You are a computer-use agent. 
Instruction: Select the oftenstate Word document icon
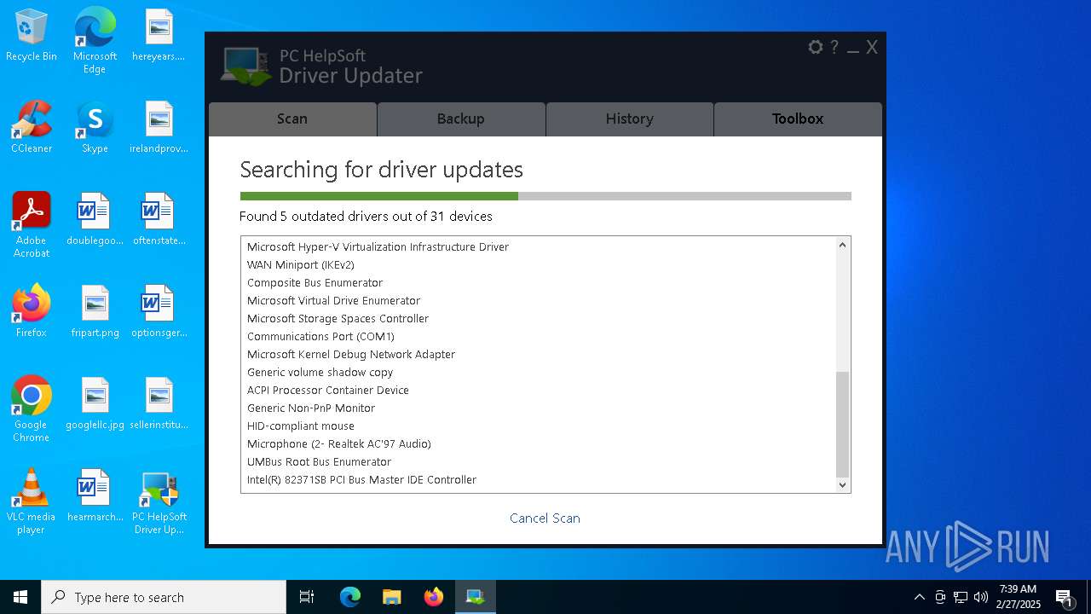(159, 220)
